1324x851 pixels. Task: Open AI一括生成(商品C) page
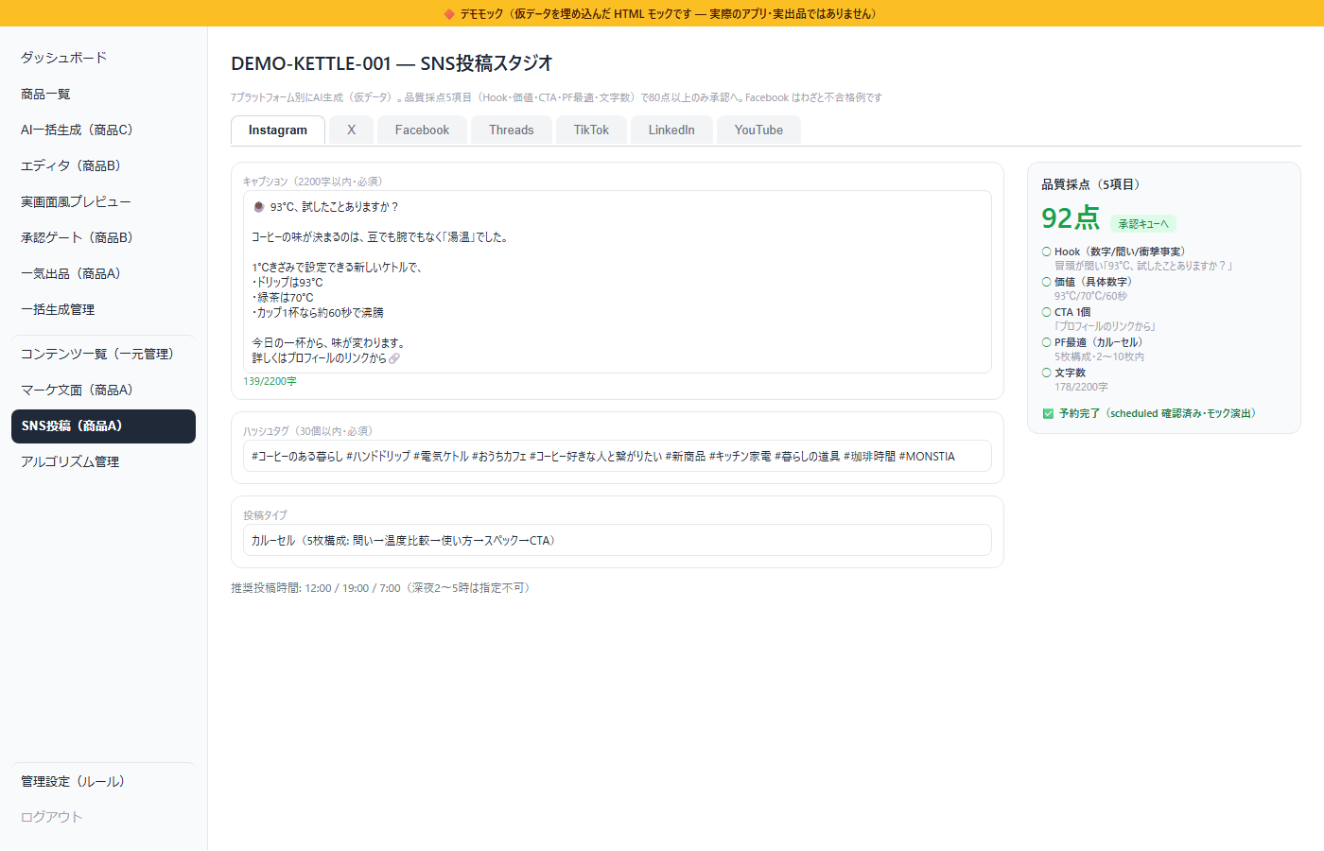pyautogui.click(x=103, y=130)
